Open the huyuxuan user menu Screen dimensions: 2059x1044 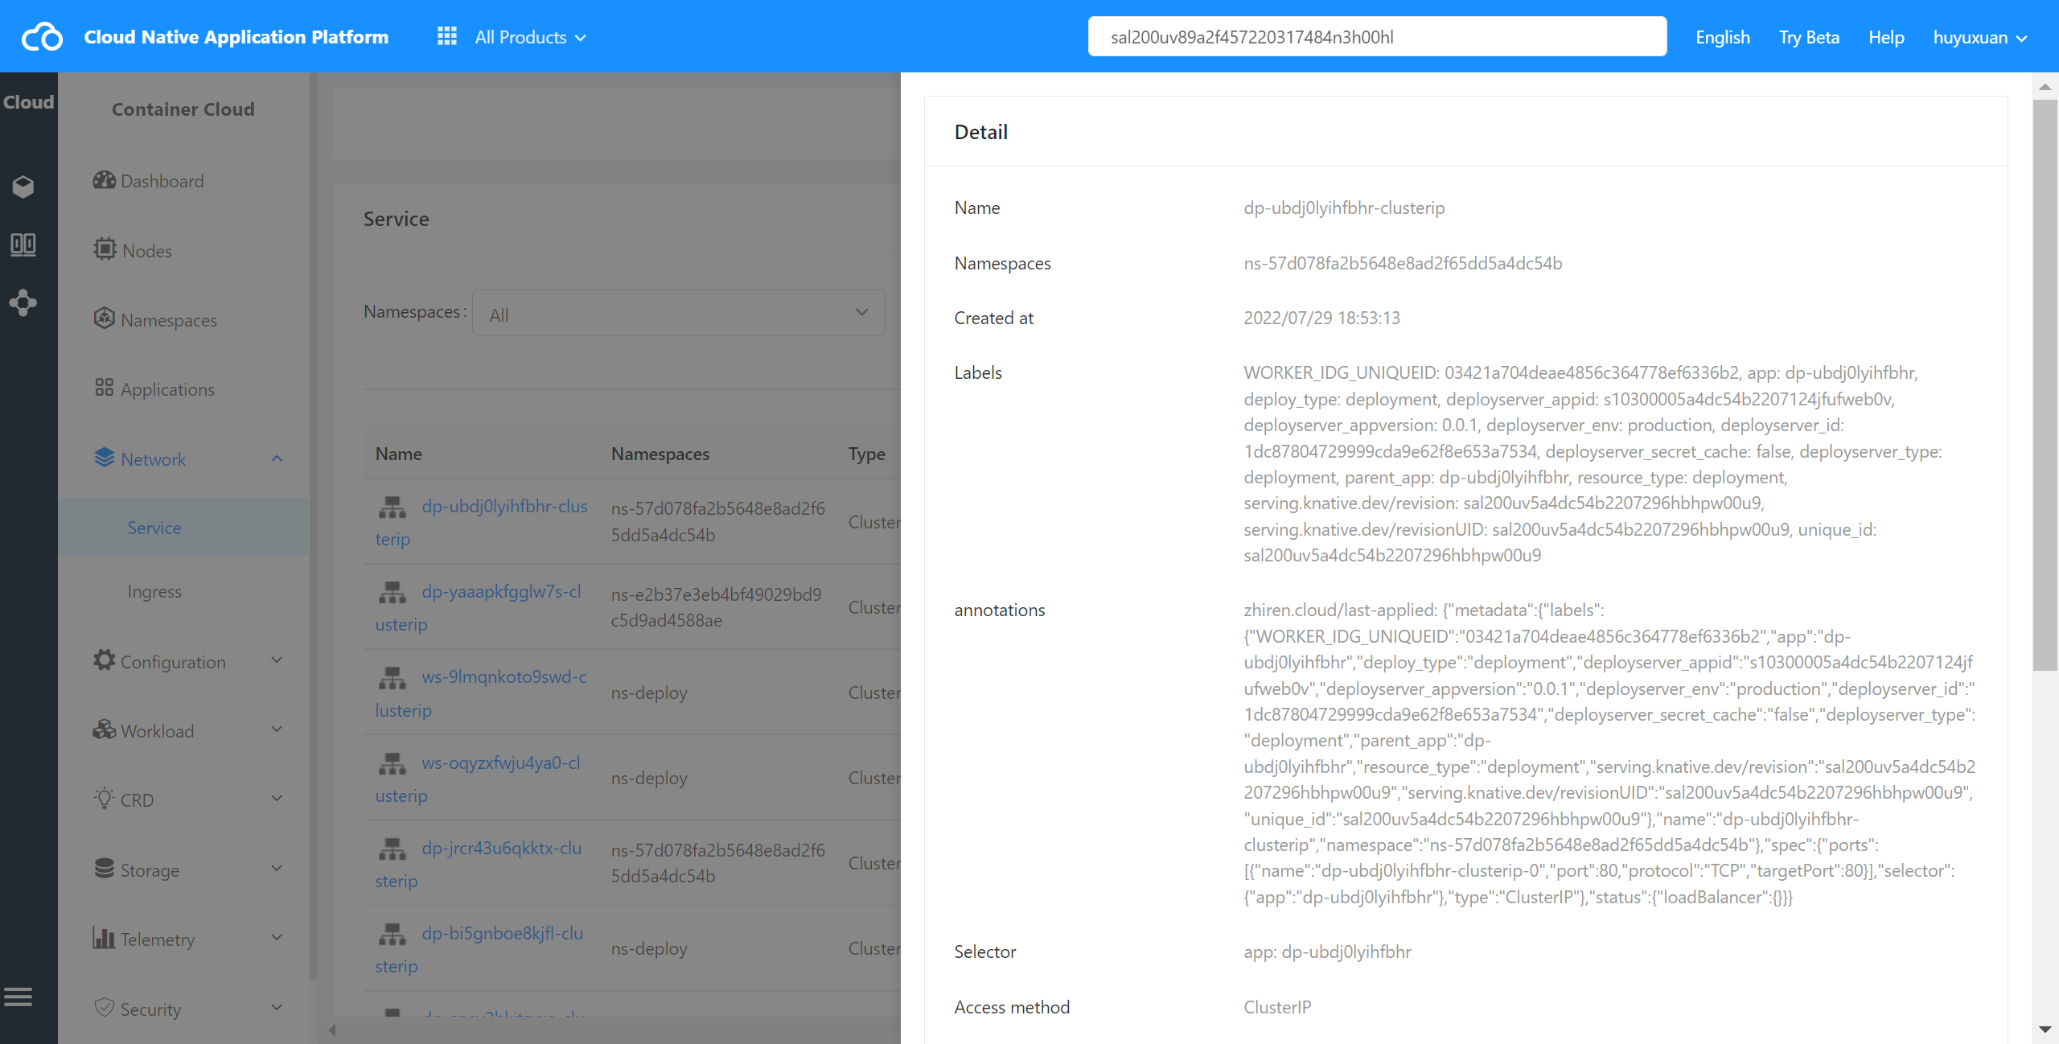[1980, 37]
